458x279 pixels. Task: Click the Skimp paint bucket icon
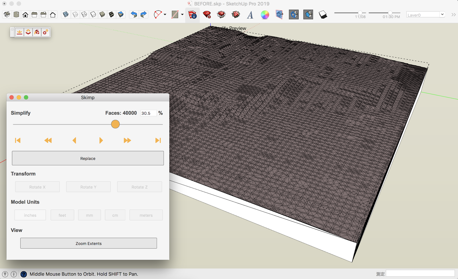[x=37, y=32]
